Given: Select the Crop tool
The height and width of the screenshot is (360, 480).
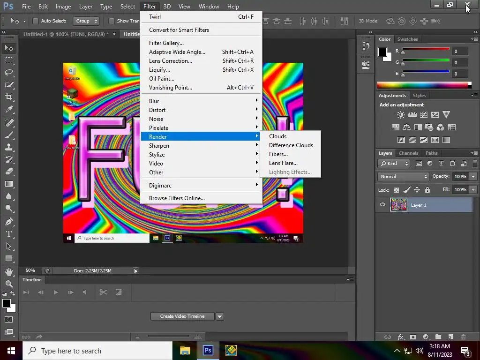Looking at the screenshot, I should (9, 97).
